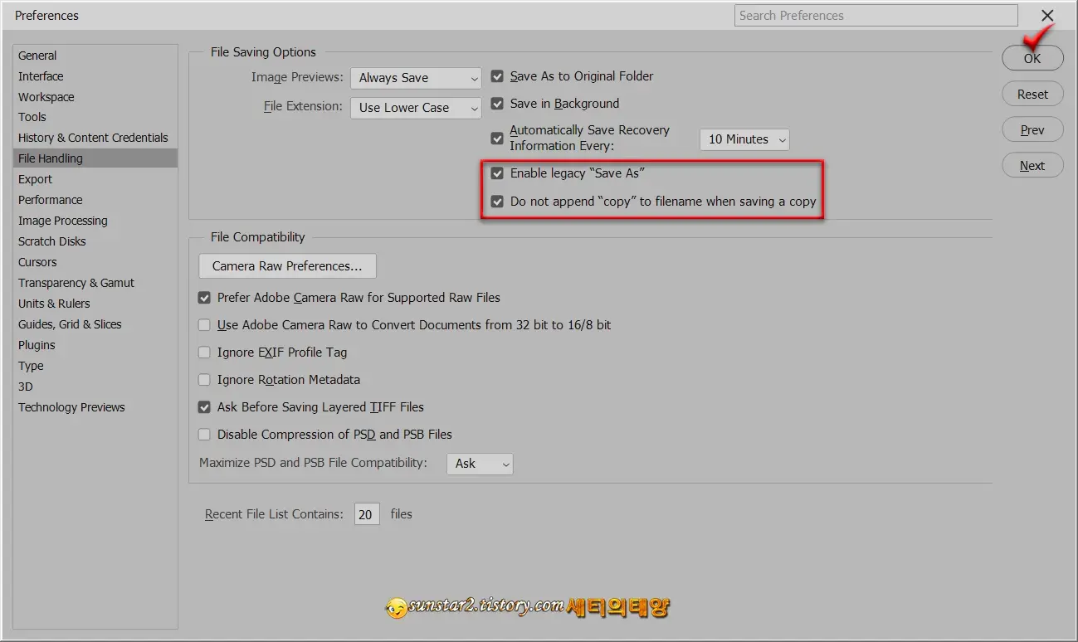Go to Tools preferences
Image resolution: width=1078 pixels, height=642 pixels.
[95, 118]
